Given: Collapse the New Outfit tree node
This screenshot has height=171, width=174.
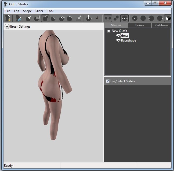Looking at the screenshot, I should (x=108, y=31).
